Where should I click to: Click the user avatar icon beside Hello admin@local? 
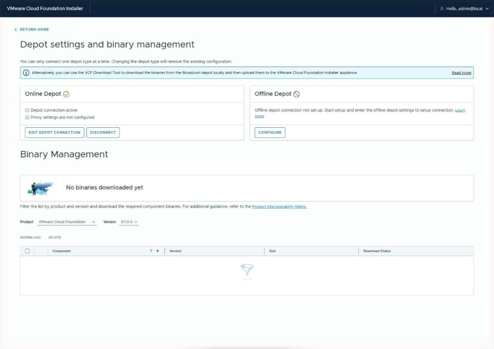pos(442,9)
